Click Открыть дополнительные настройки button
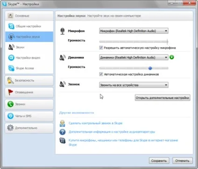 163,98
